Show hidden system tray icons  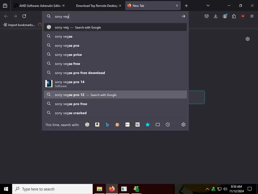[x=207, y=189]
